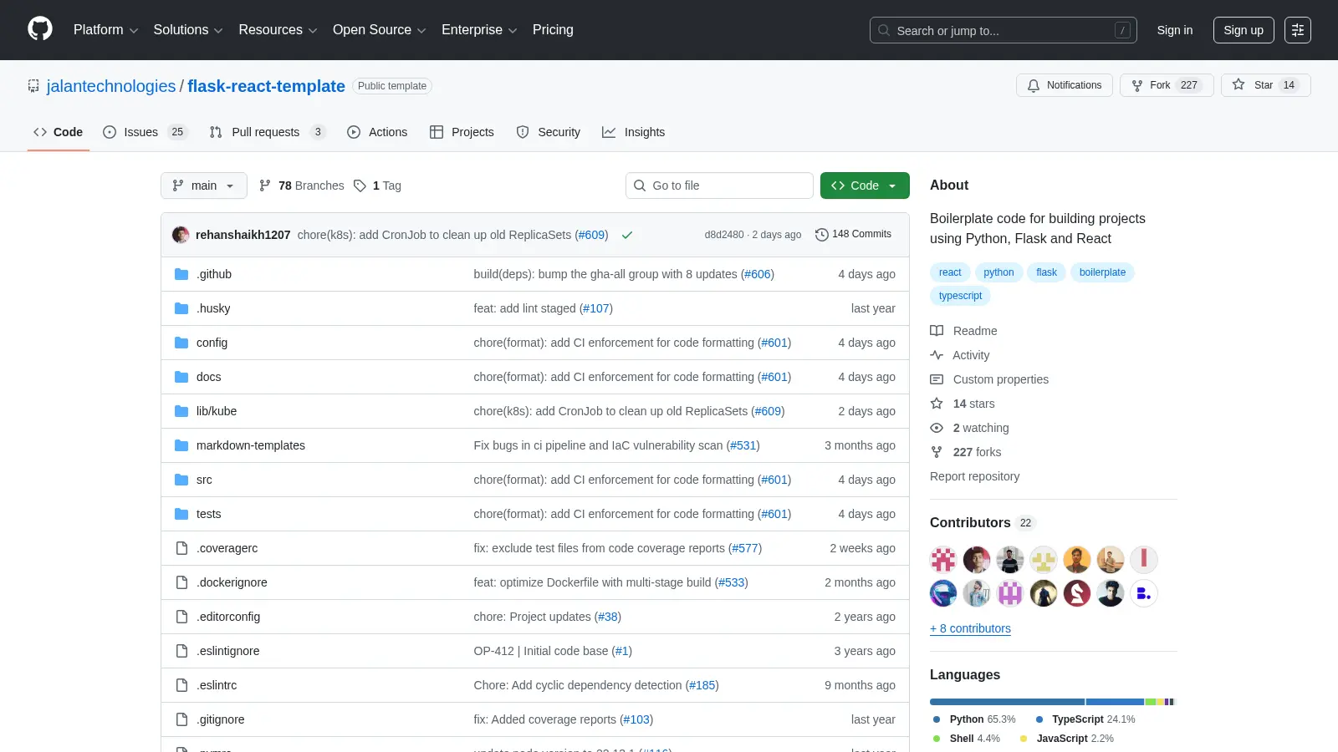Open the Contributors section heading link
Screen dimensions: 1338x752
pyautogui.click(x=983, y=522)
